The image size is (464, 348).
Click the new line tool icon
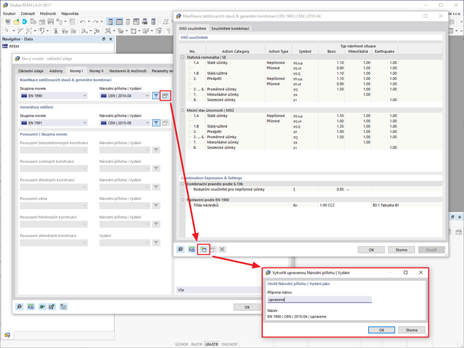20,31
